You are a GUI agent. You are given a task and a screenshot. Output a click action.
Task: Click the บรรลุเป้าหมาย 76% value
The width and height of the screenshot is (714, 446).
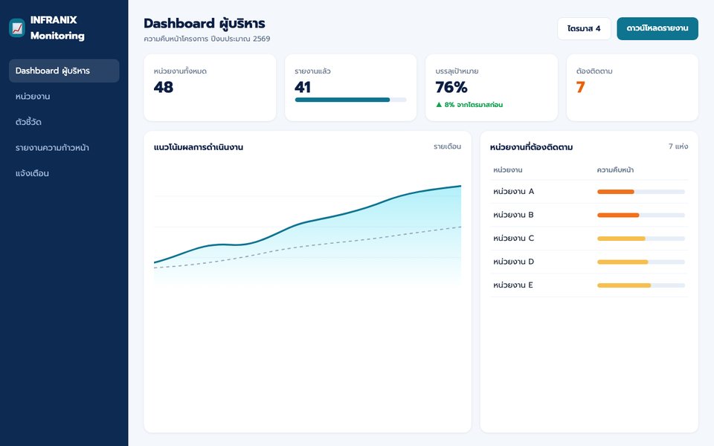pos(451,87)
